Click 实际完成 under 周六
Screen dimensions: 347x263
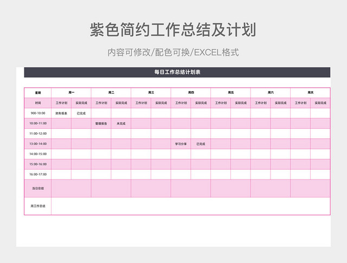[x=280, y=103]
